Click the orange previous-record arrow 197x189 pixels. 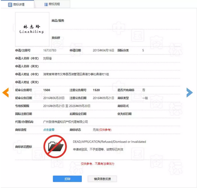point(5,92)
